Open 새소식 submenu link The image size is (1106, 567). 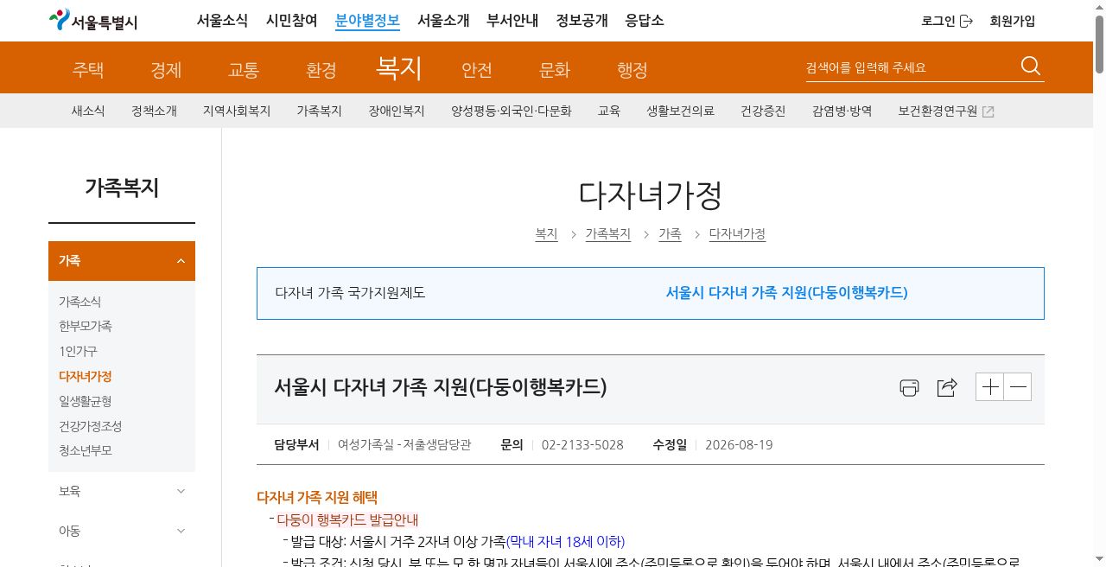88,111
